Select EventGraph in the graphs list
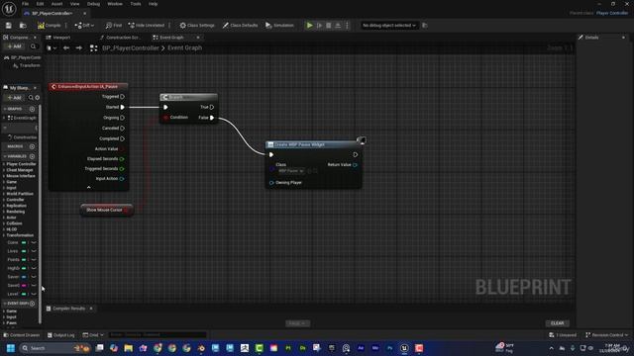Viewport: 634px width, 356px height. [x=22, y=118]
